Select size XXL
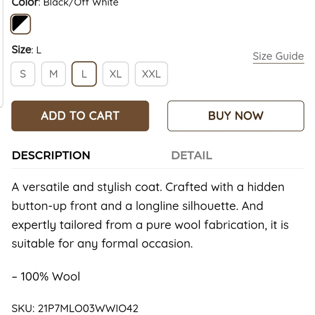Viewport: 315px width, 315px height. (x=151, y=74)
